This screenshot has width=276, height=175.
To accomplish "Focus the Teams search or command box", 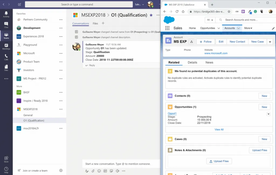I will (x=79, y=4).
